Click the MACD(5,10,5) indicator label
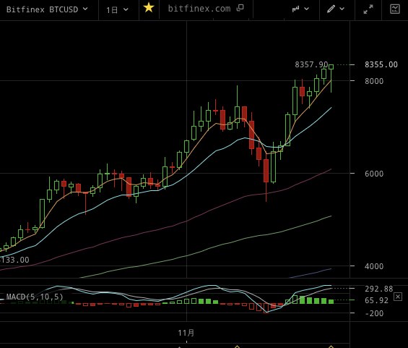Image resolution: width=408 pixels, height=348 pixels. pos(35,297)
